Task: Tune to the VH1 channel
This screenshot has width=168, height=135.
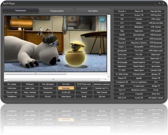Action: [156, 82]
